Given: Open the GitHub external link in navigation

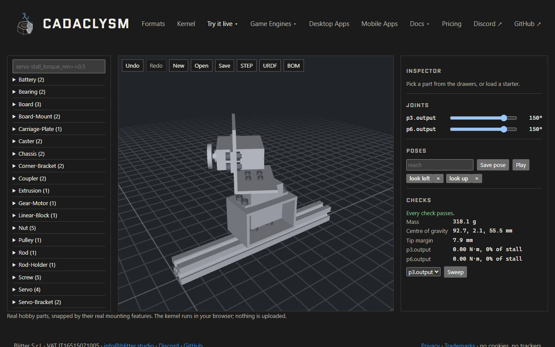Looking at the screenshot, I should (x=527, y=24).
